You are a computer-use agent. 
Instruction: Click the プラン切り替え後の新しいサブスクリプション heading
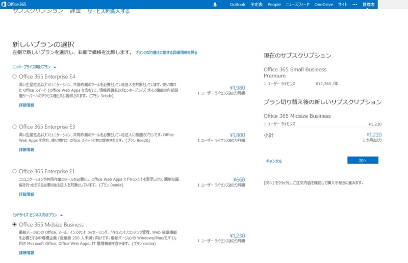(x=323, y=102)
